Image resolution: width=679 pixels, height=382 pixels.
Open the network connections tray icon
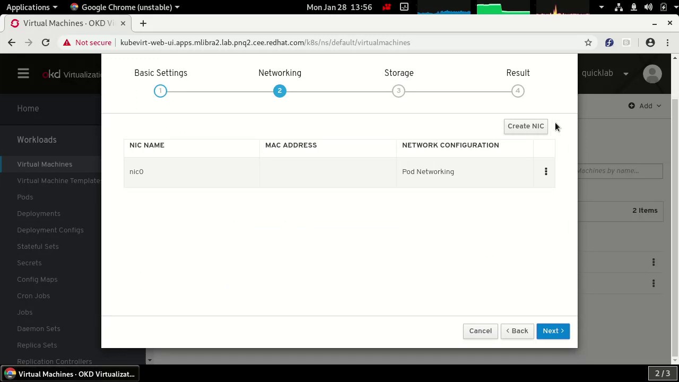click(619, 7)
